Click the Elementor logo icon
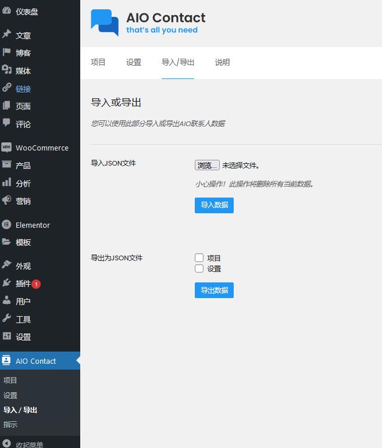This screenshot has height=448, width=382. pos(6,225)
